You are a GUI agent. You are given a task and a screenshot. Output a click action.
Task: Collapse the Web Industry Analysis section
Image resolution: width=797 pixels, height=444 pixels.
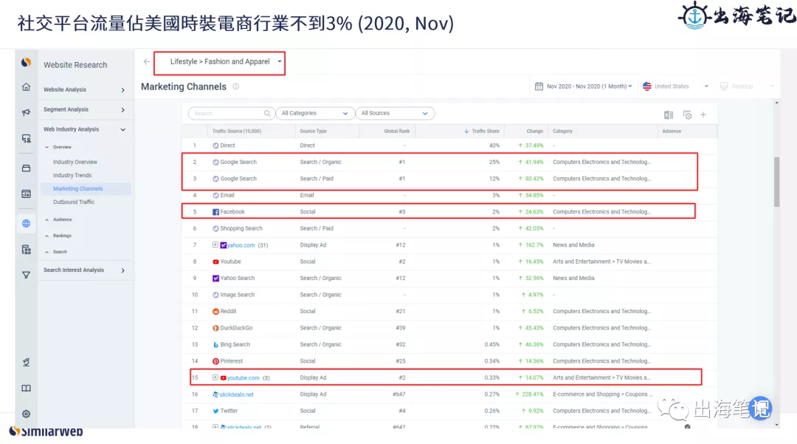pos(123,130)
